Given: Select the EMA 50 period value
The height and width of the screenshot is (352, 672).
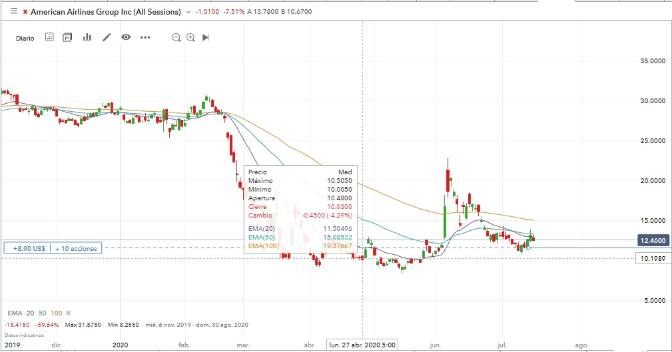Looking at the screenshot, I should (42, 313).
